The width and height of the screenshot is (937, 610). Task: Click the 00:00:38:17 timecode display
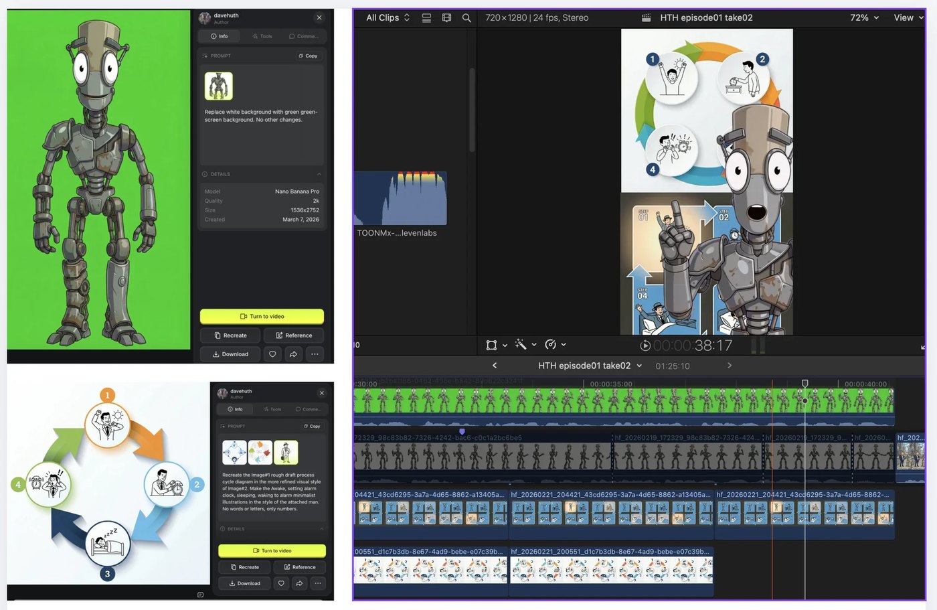tap(693, 346)
